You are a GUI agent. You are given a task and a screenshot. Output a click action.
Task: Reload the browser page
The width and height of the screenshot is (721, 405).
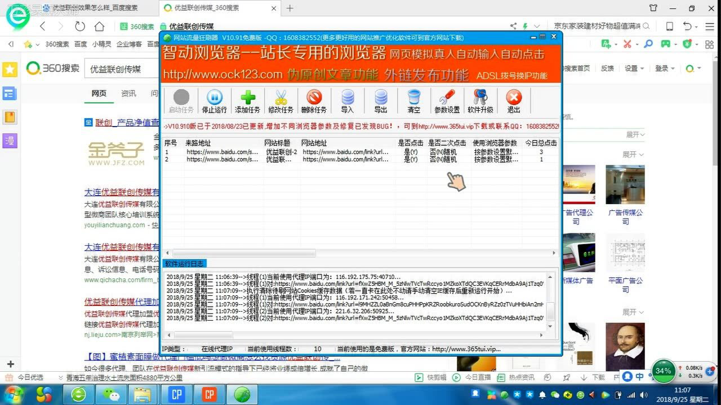click(80, 26)
